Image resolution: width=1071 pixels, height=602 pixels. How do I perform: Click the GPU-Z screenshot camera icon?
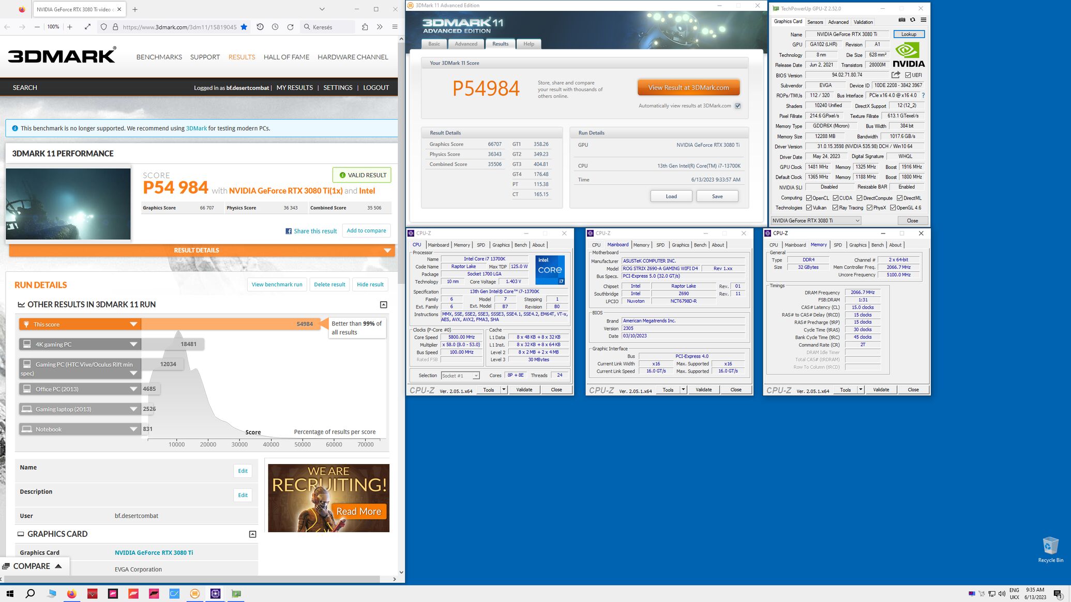pyautogui.click(x=902, y=20)
